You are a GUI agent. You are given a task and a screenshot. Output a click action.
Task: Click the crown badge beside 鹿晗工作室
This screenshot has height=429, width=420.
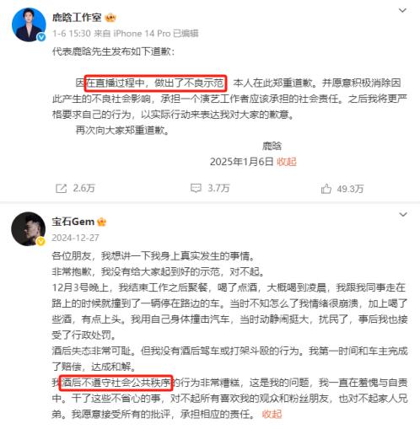[110, 18]
